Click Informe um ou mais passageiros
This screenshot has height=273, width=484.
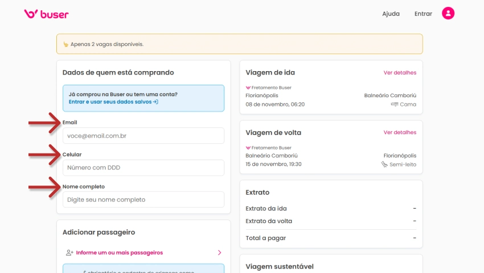[120, 253]
